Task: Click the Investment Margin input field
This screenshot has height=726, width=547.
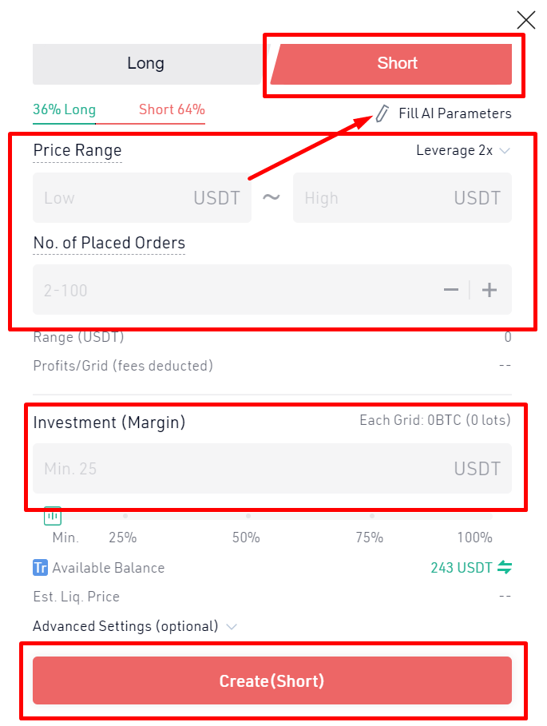Action: coord(272,468)
